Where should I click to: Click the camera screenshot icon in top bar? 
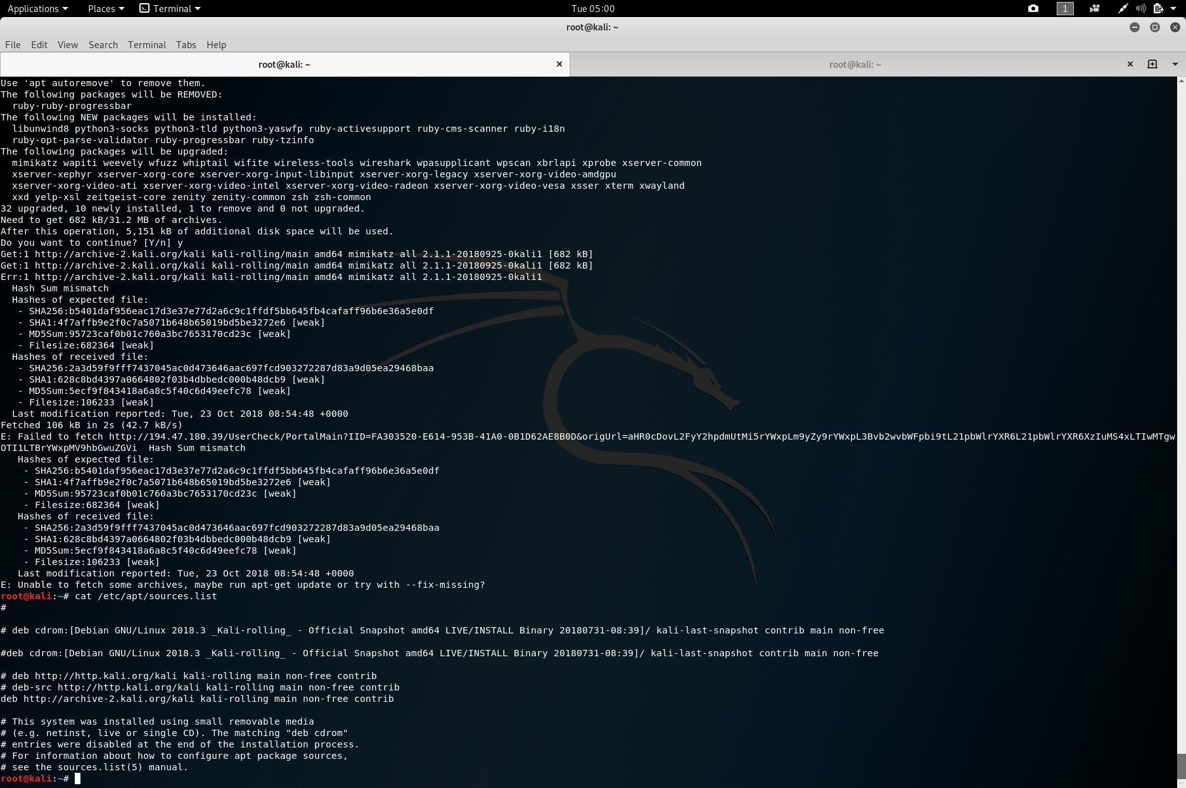[x=1033, y=8]
